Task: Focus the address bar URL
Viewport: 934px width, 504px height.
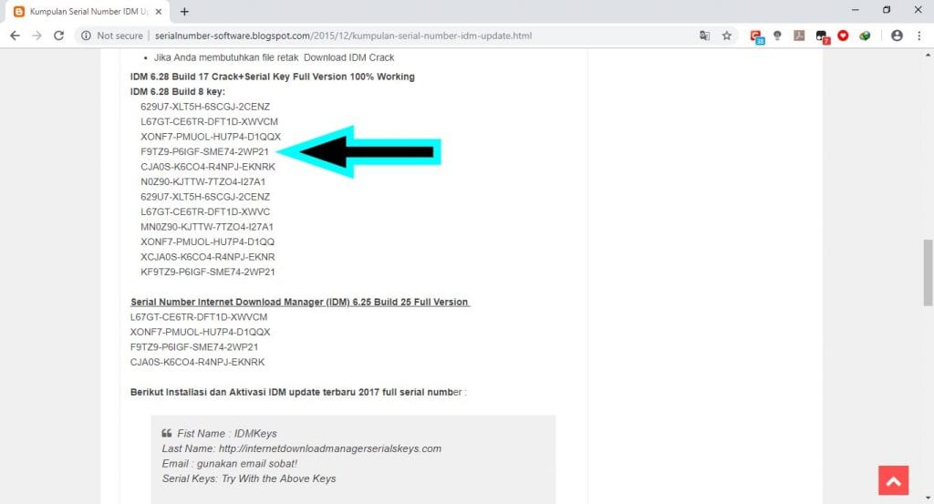Action: (343, 36)
